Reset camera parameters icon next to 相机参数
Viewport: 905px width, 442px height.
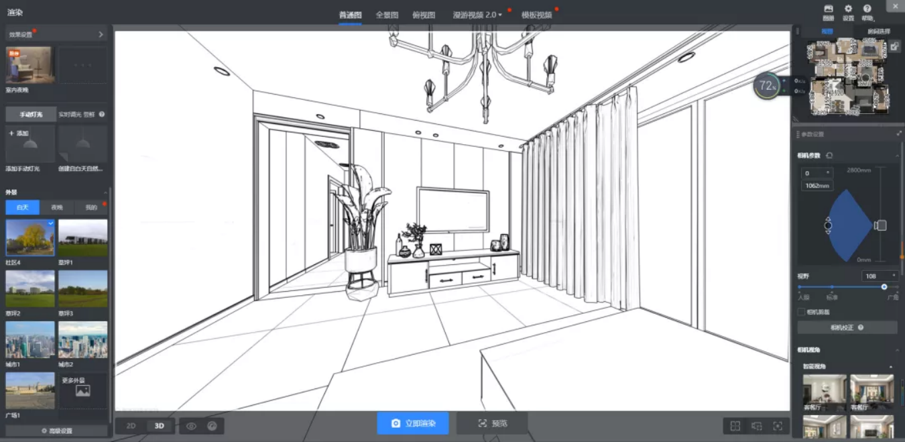coord(830,156)
